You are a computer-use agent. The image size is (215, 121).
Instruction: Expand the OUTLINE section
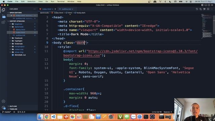click(x=13, y=106)
